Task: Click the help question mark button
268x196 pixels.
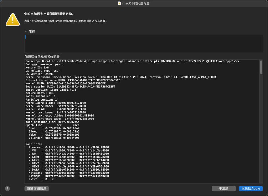Action: coord(7,189)
